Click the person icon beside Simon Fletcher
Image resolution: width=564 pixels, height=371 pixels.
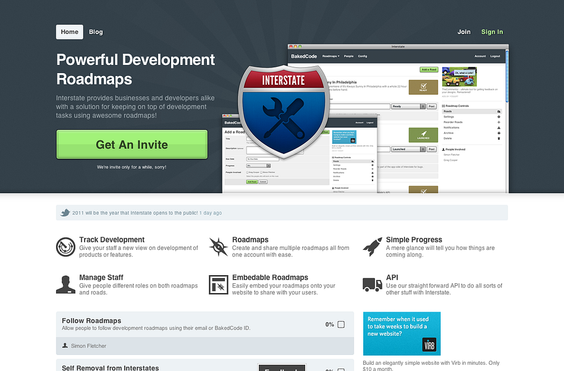point(65,346)
